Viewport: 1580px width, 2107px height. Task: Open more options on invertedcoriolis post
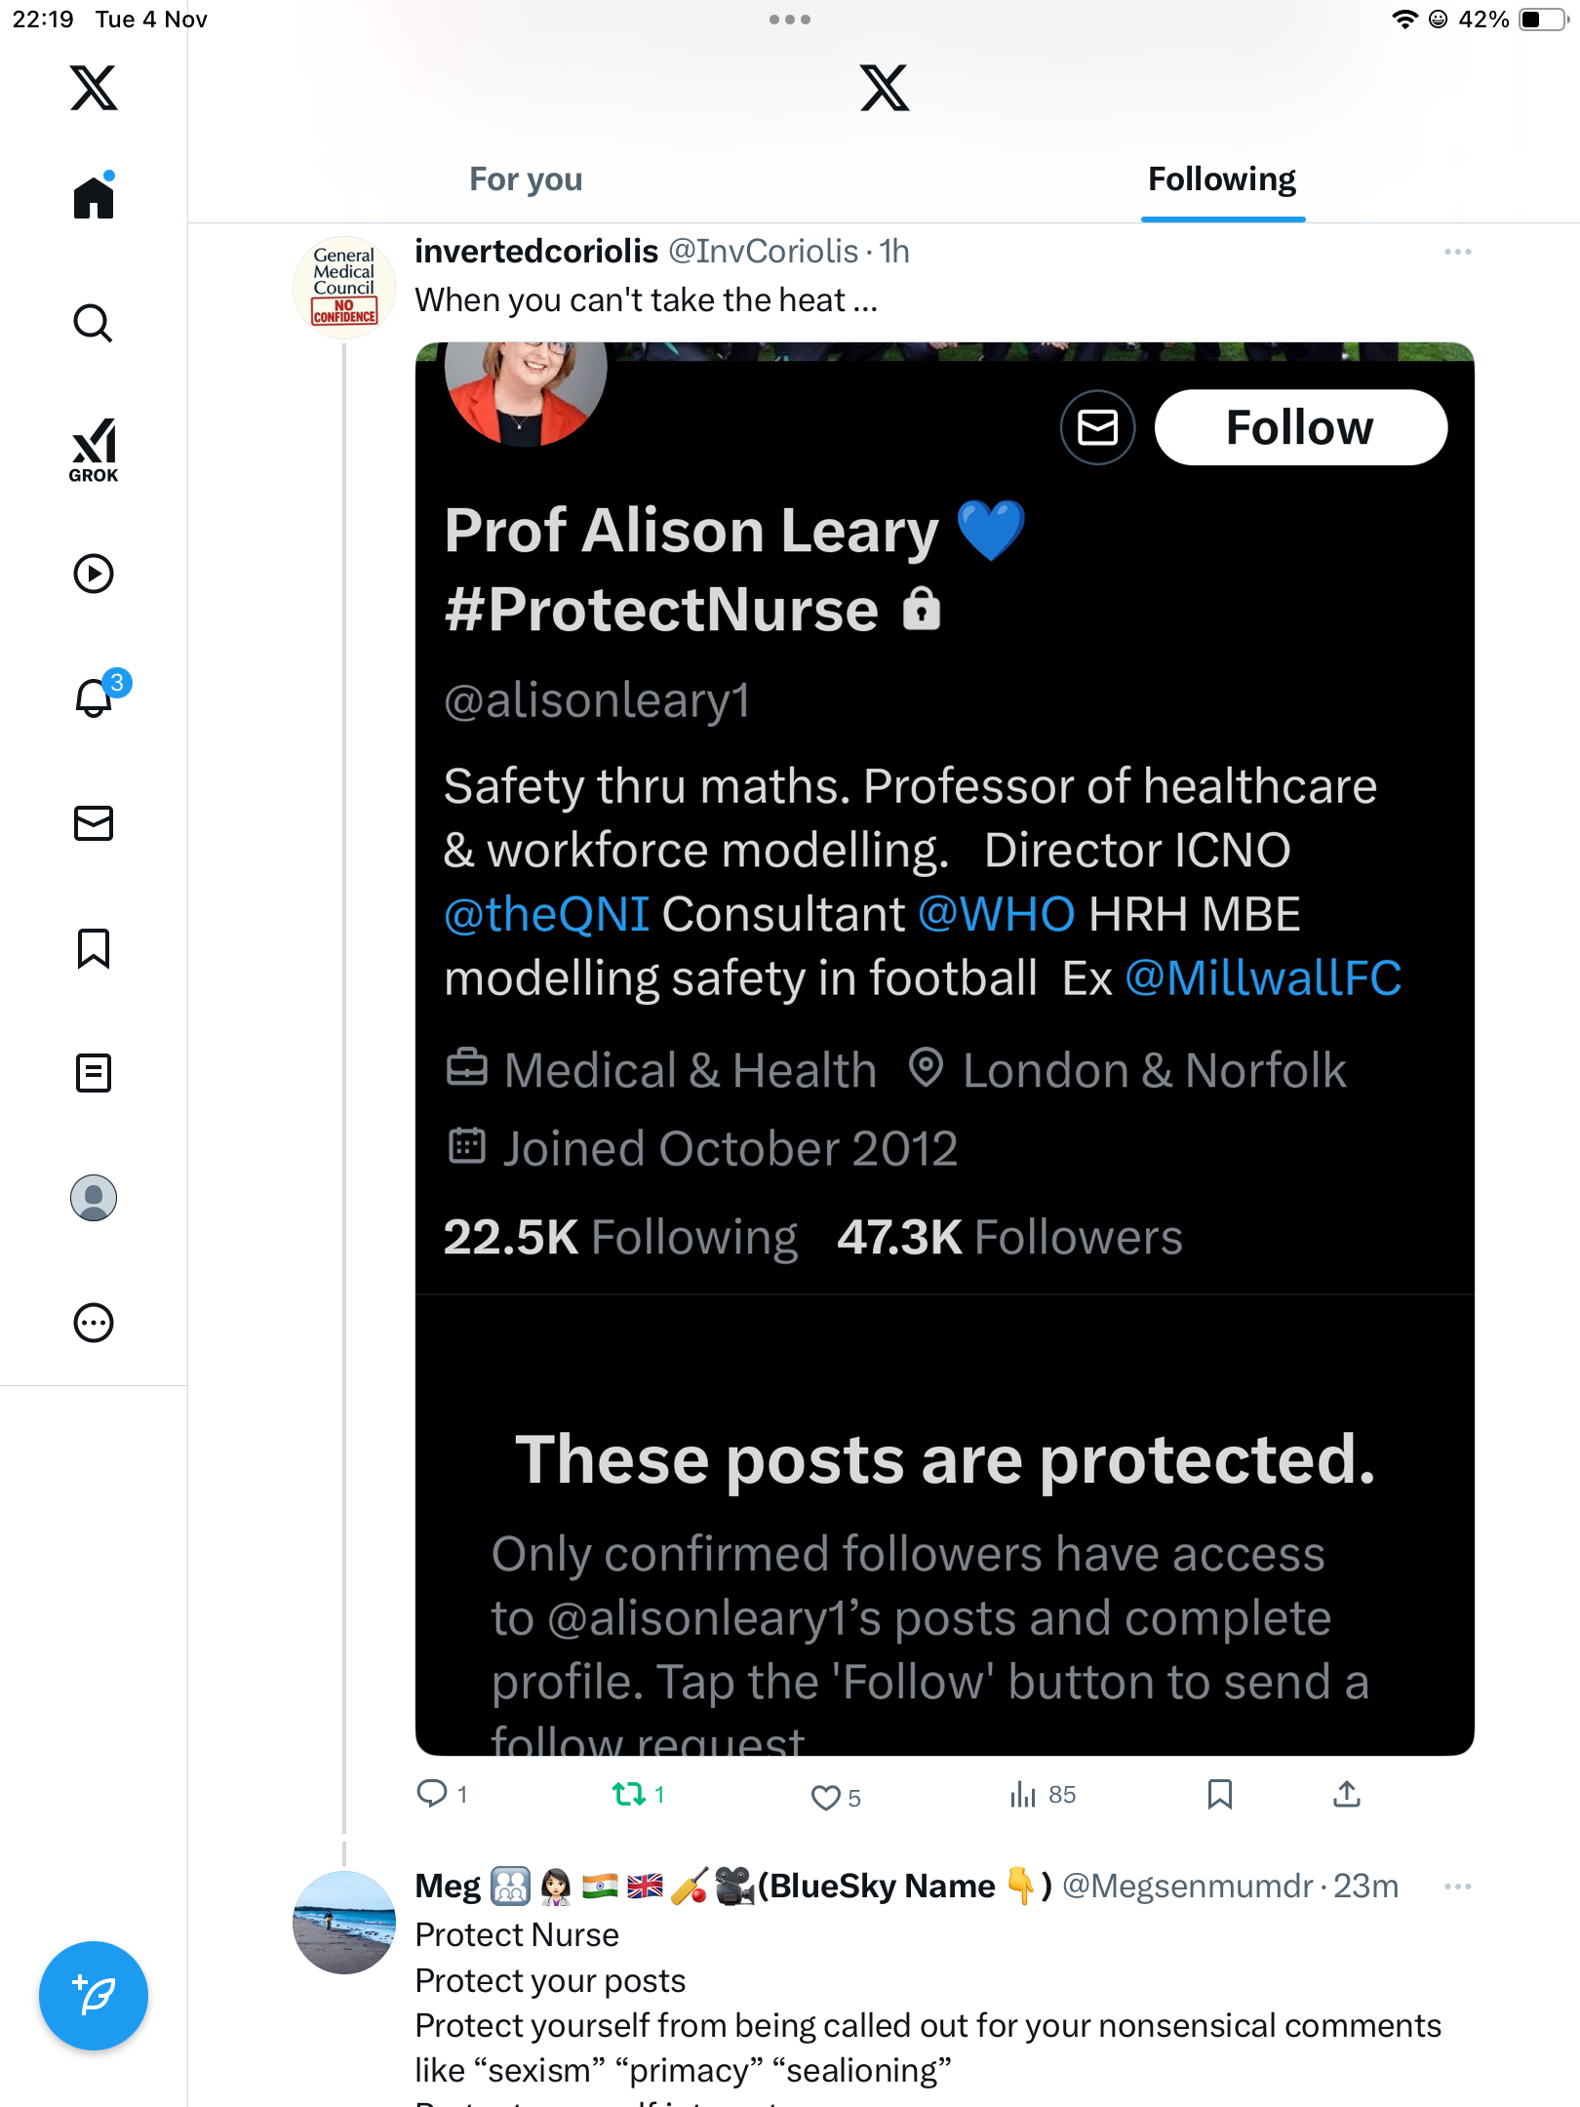coord(1457,252)
